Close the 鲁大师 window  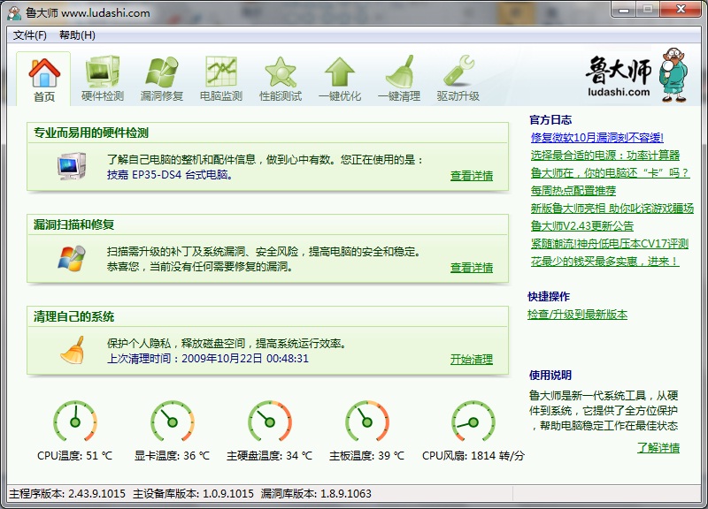click(681, 10)
